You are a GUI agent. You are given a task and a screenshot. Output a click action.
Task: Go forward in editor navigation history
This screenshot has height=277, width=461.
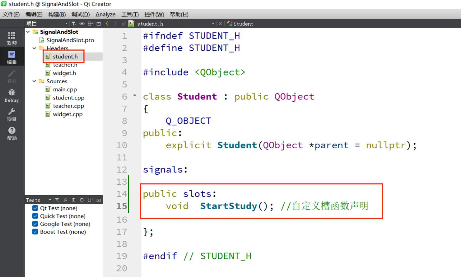click(x=115, y=24)
